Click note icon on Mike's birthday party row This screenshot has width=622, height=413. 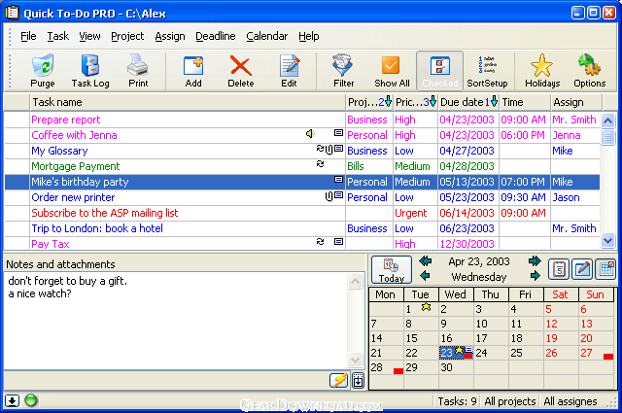coord(338,180)
